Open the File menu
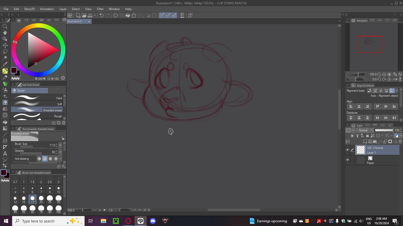This screenshot has width=403, height=226. tap(6, 9)
